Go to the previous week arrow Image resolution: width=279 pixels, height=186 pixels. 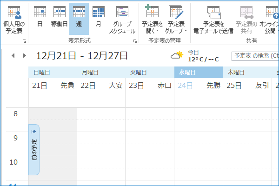(x=13, y=55)
